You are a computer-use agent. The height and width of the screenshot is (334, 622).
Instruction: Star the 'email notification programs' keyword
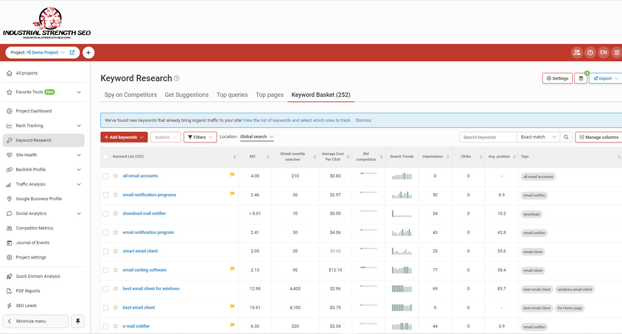tap(116, 195)
